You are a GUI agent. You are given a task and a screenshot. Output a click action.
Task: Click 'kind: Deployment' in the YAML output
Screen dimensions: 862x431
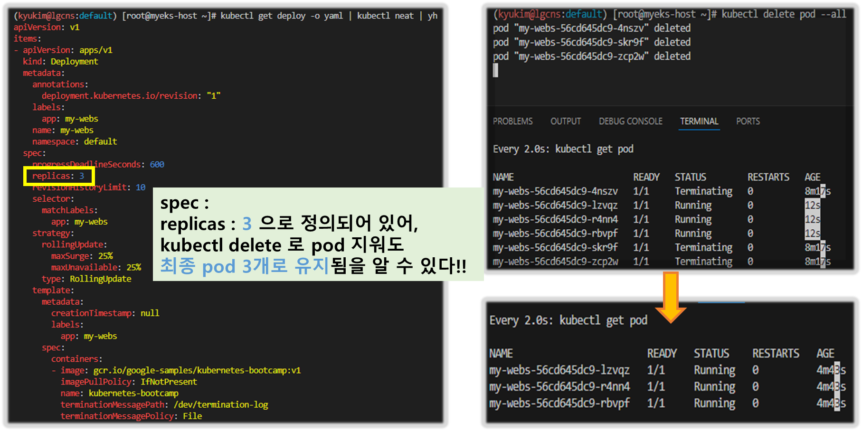tap(60, 62)
